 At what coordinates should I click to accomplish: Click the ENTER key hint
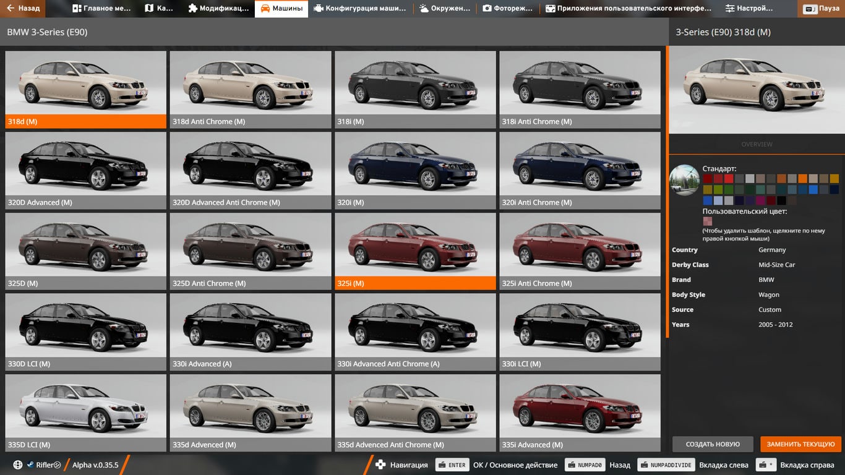tap(452, 465)
